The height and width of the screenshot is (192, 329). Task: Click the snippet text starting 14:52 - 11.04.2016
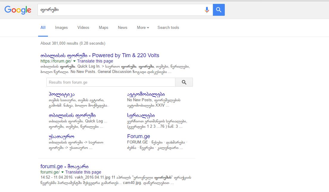[116, 180]
